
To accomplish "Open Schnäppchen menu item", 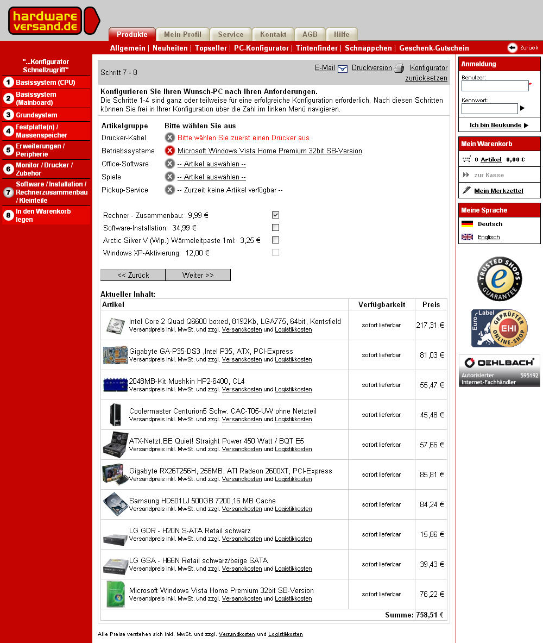I will point(368,48).
